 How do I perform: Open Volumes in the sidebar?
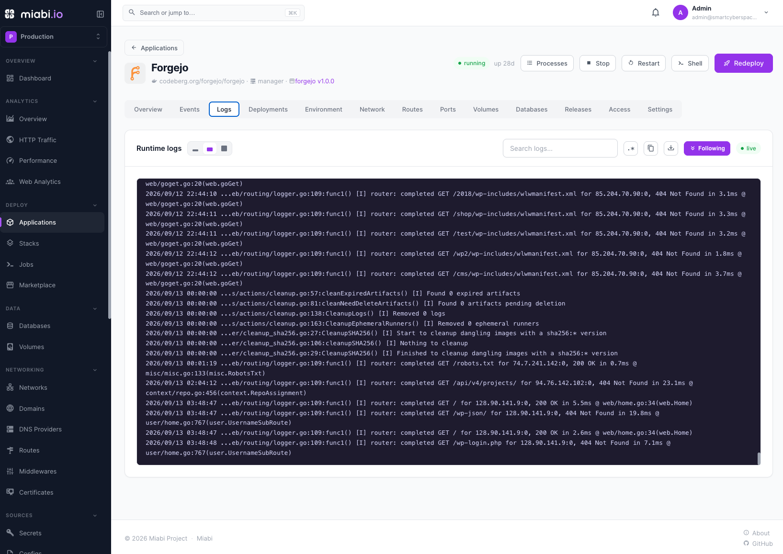pos(52,347)
